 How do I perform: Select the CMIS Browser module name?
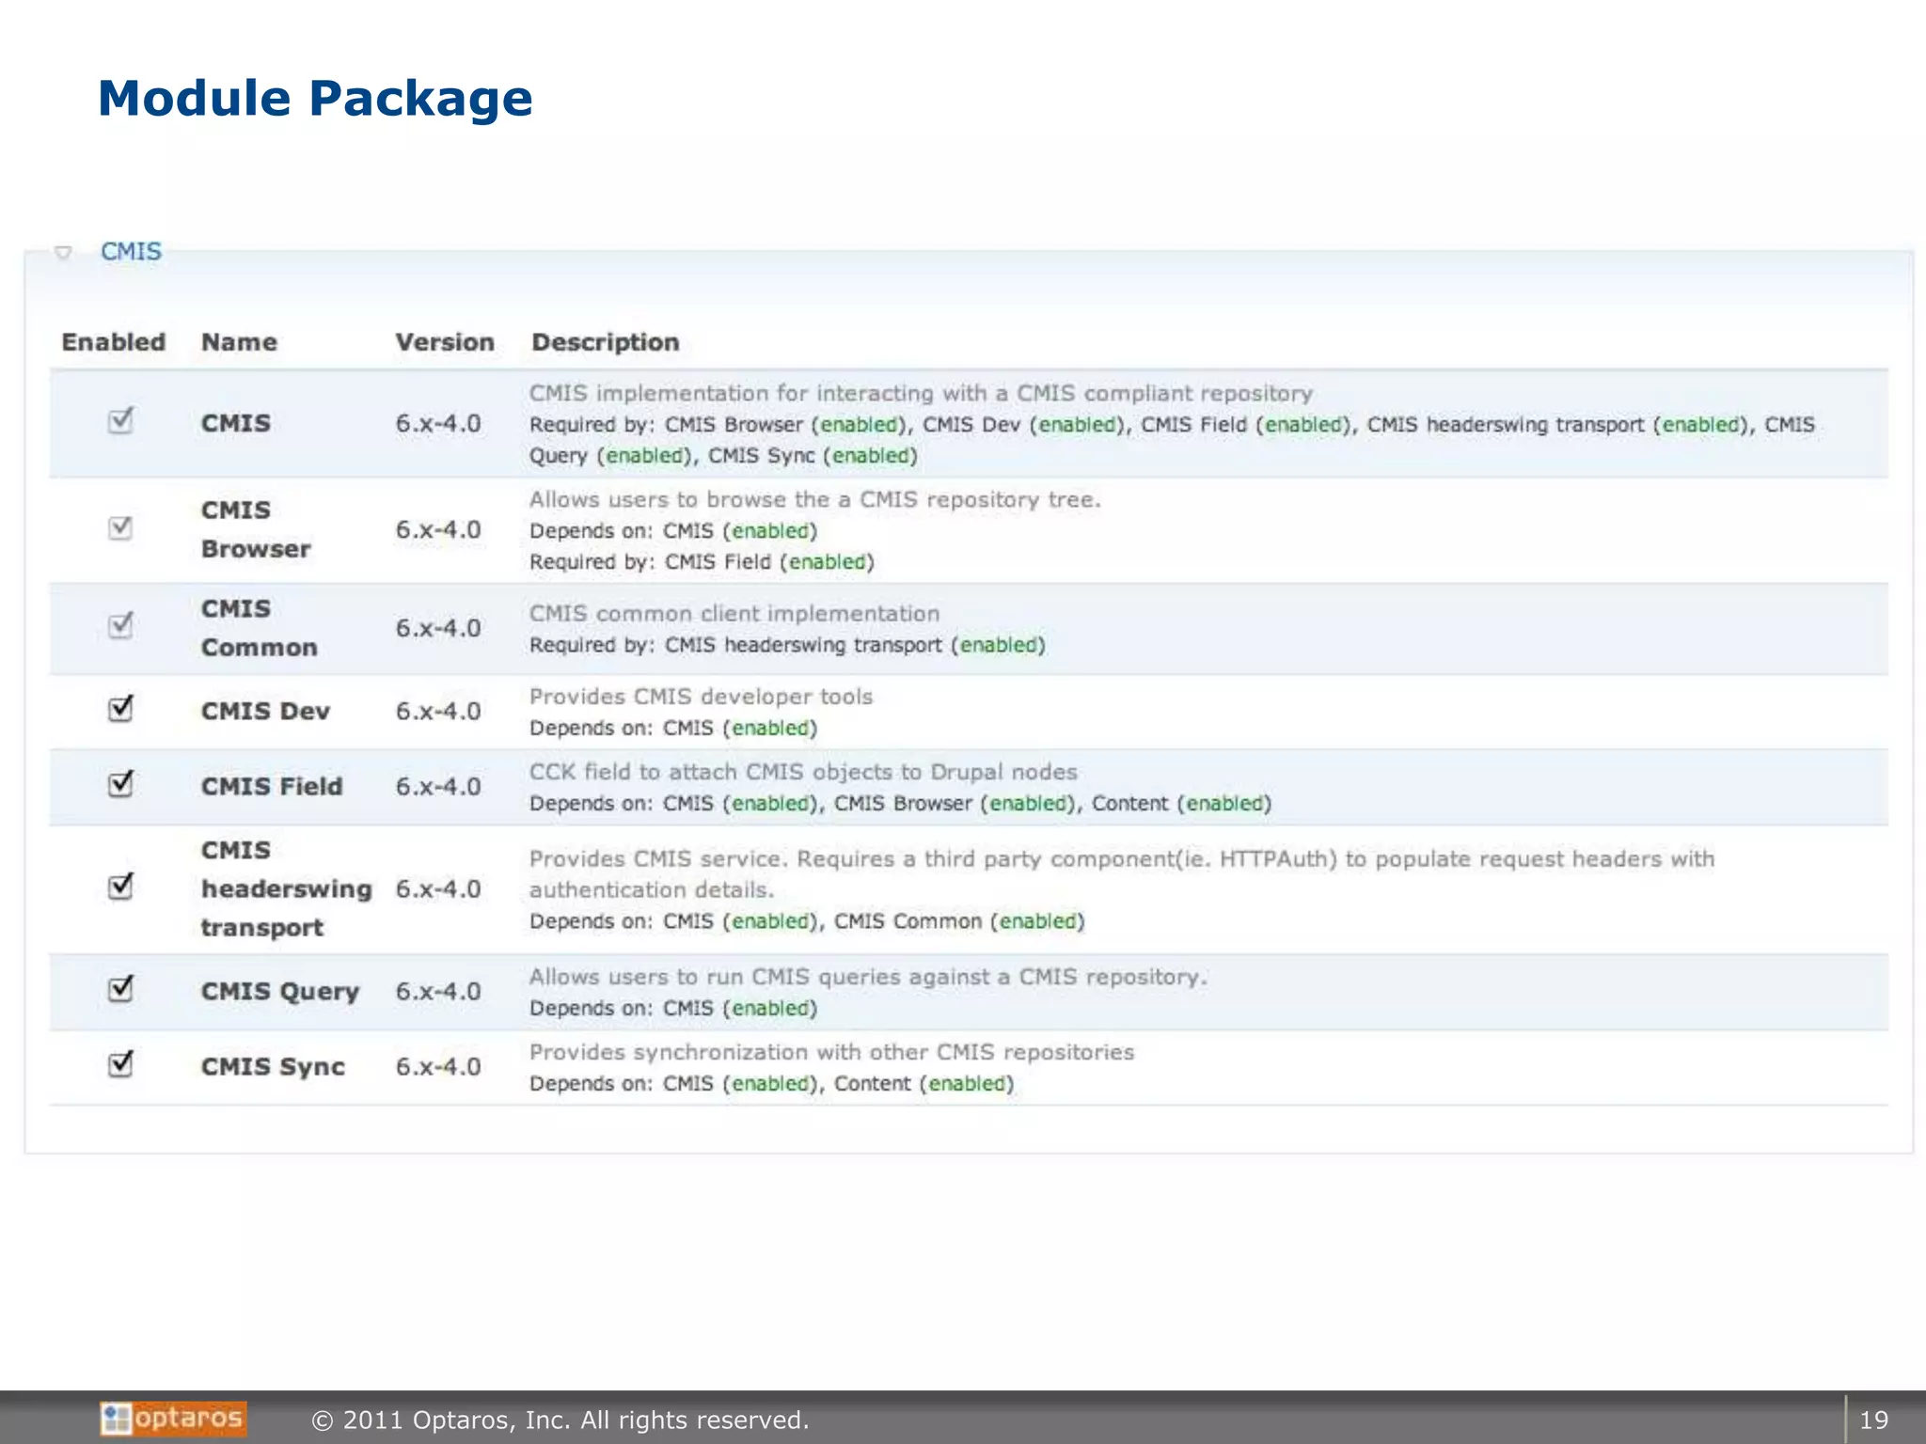coord(256,529)
